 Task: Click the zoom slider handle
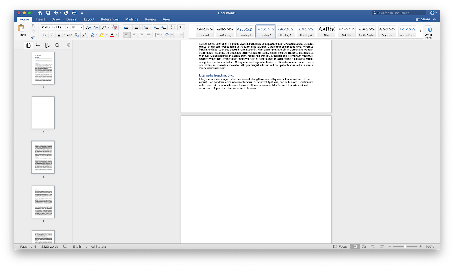pos(405,246)
